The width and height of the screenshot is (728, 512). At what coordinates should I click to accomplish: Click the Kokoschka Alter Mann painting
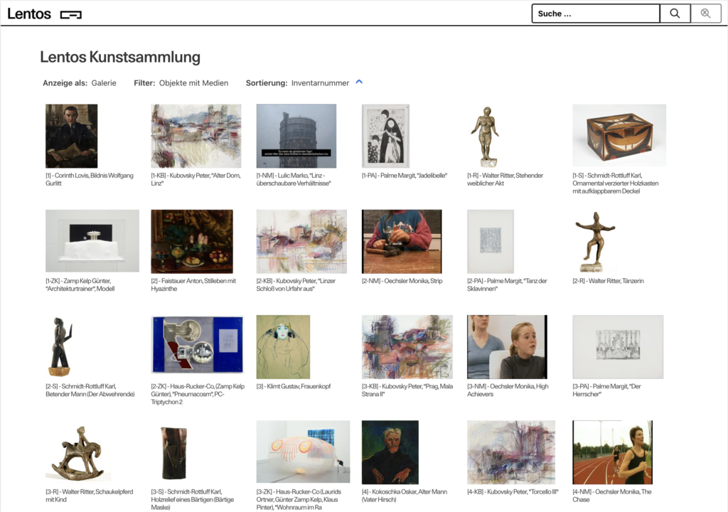point(390,452)
